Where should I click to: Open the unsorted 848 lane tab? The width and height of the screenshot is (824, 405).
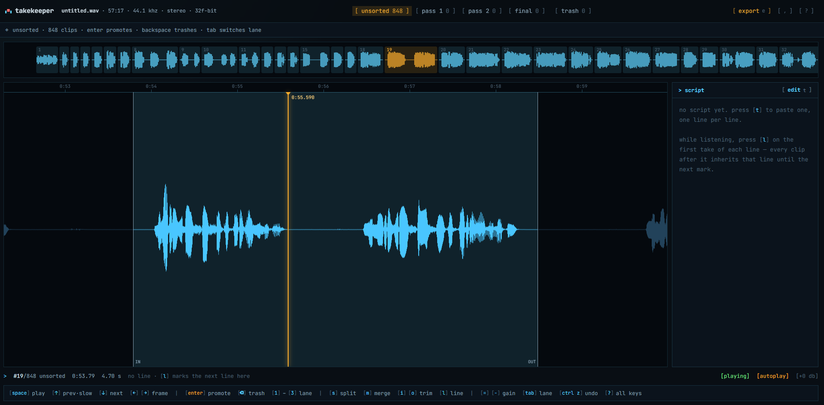pos(382,11)
